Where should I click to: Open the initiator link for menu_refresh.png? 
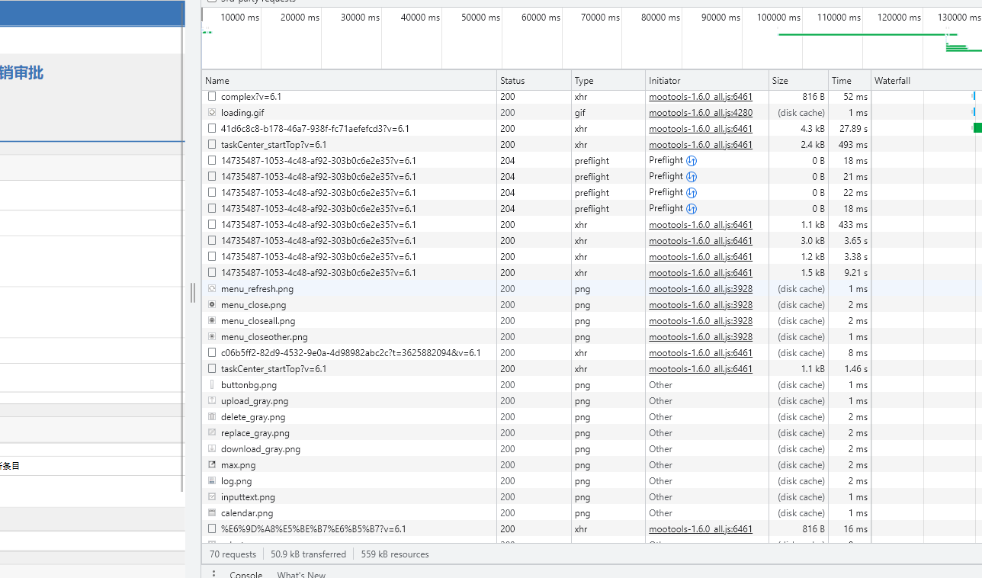pyautogui.click(x=700, y=289)
